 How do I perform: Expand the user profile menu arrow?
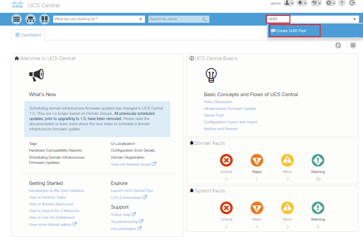point(292,3)
